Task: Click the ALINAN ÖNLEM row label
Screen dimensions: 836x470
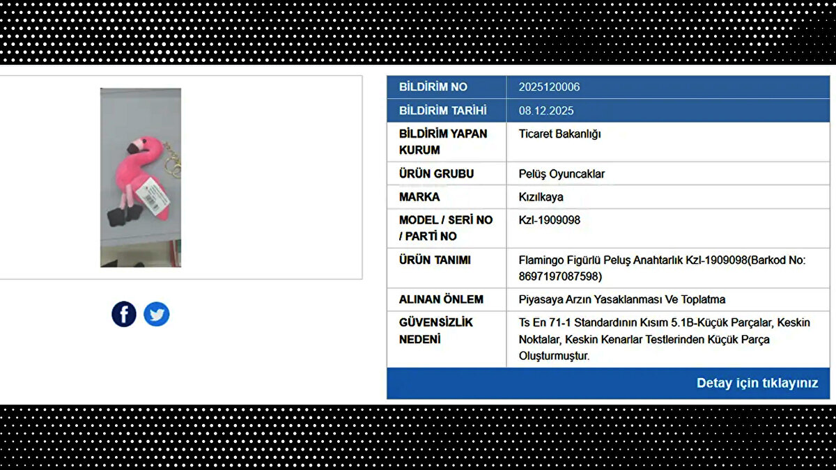Action: (x=440, y=299)
